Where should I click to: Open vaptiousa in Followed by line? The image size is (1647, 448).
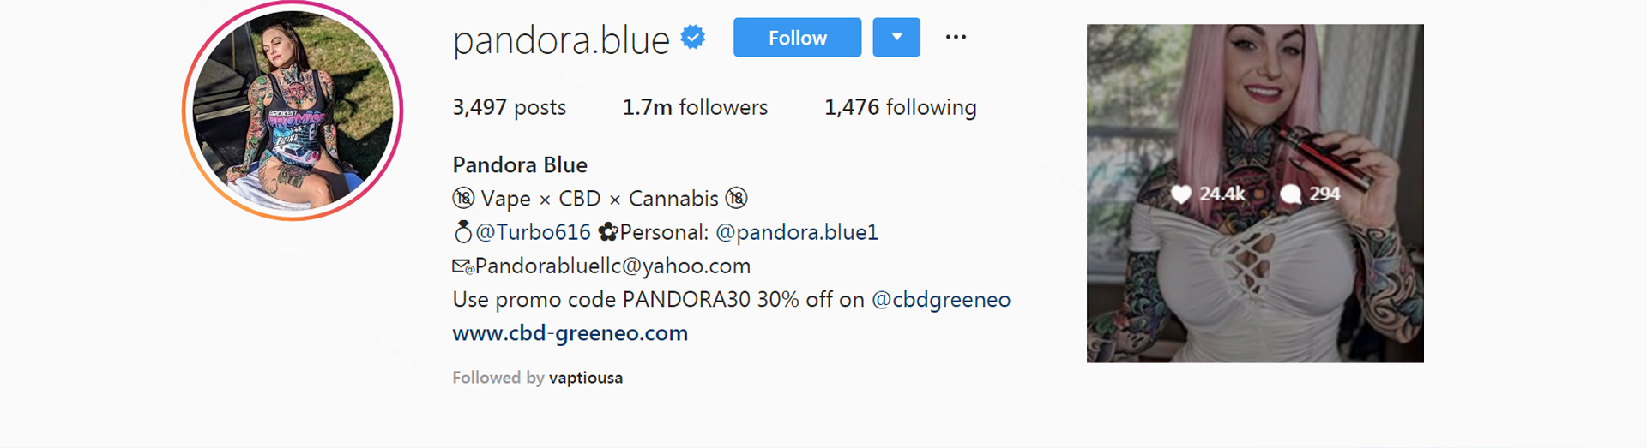click(586, 378)
